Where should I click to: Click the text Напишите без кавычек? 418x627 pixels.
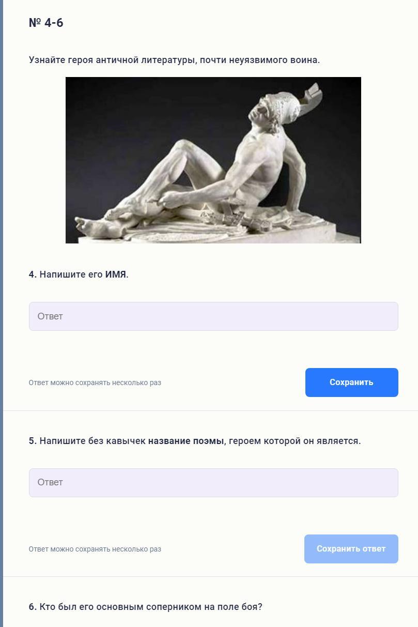[x=92, y=441]
